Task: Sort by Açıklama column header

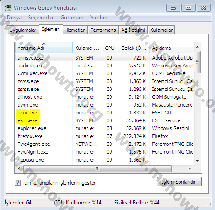Action: click(x=172, y=48)
